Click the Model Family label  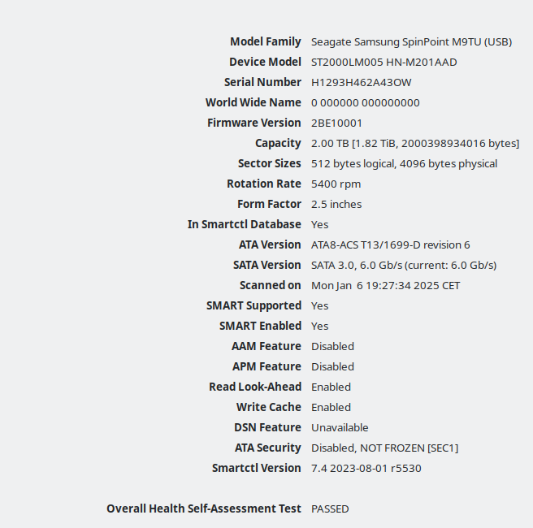pos(265,41)
